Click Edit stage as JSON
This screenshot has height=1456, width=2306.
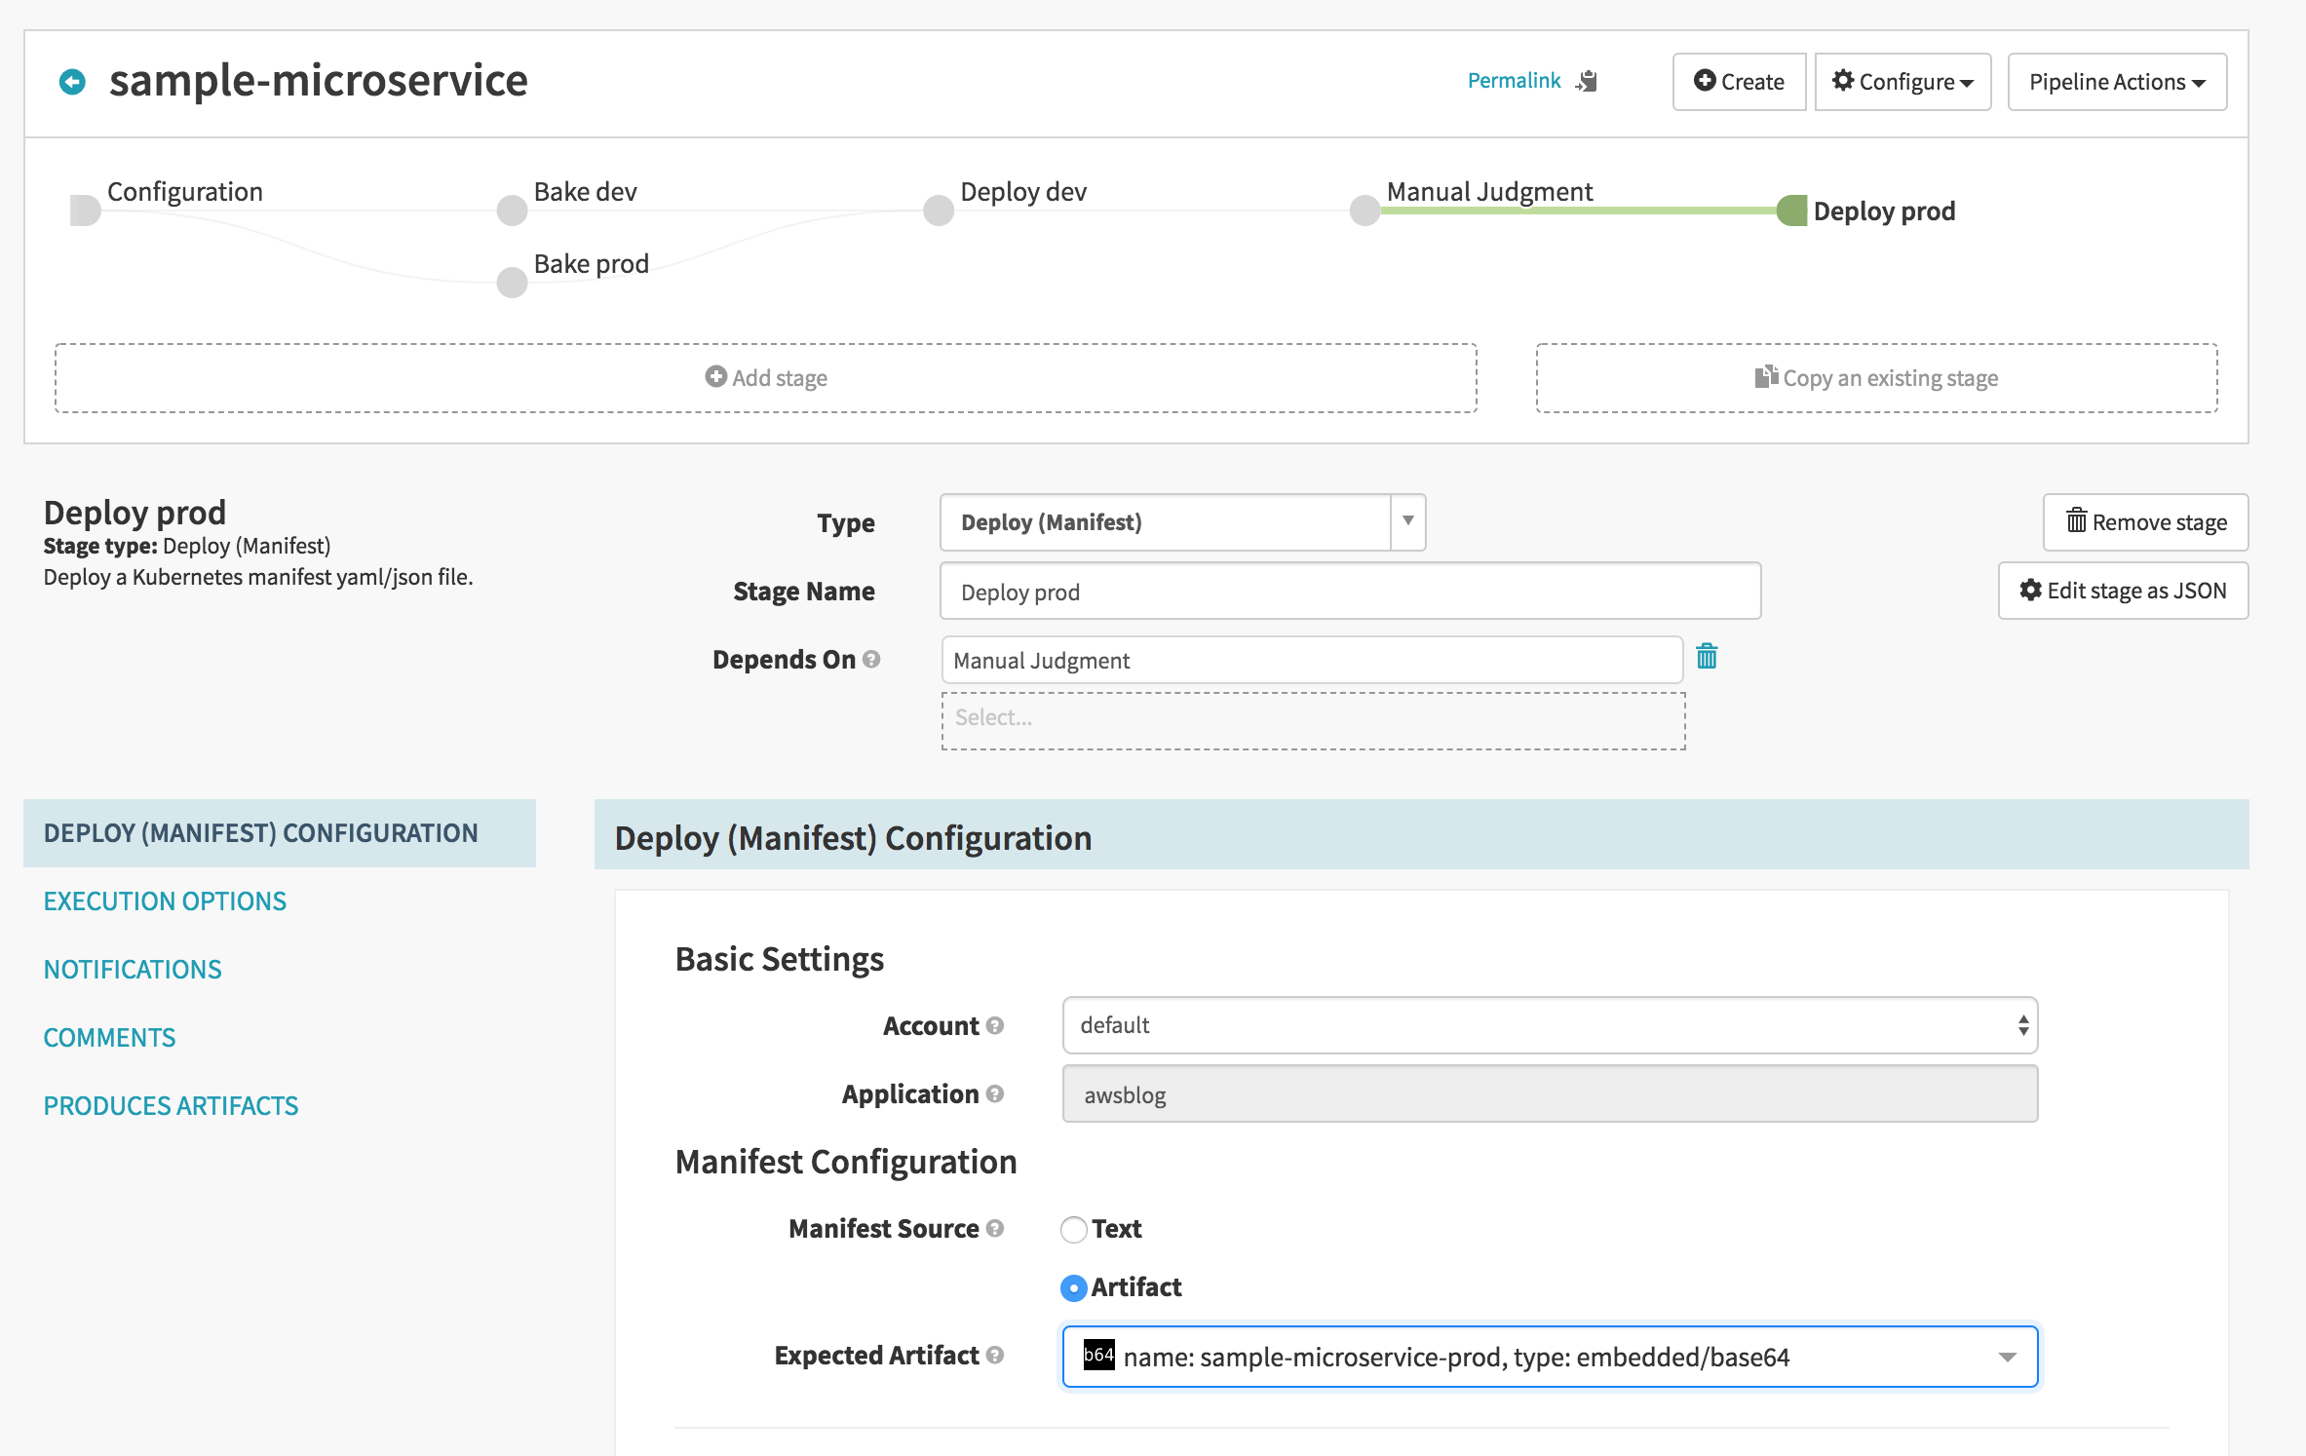(2123, 591)
